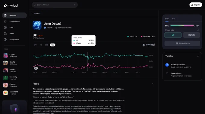The width and height of the screenshot is (205, 114).
Task: Open the Earn icon in the sidebar
Action: click(5, 28)
